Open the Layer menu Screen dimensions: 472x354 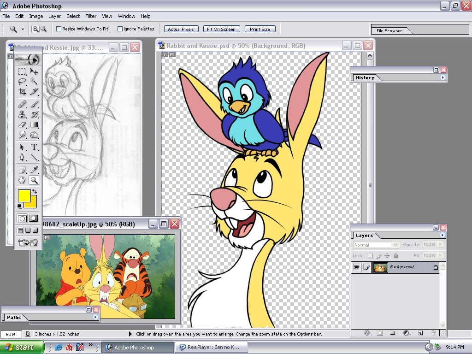pyautogui.click(x=54, y=16)
